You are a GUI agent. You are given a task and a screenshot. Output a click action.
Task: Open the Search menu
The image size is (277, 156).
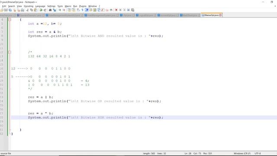[12, 6]
